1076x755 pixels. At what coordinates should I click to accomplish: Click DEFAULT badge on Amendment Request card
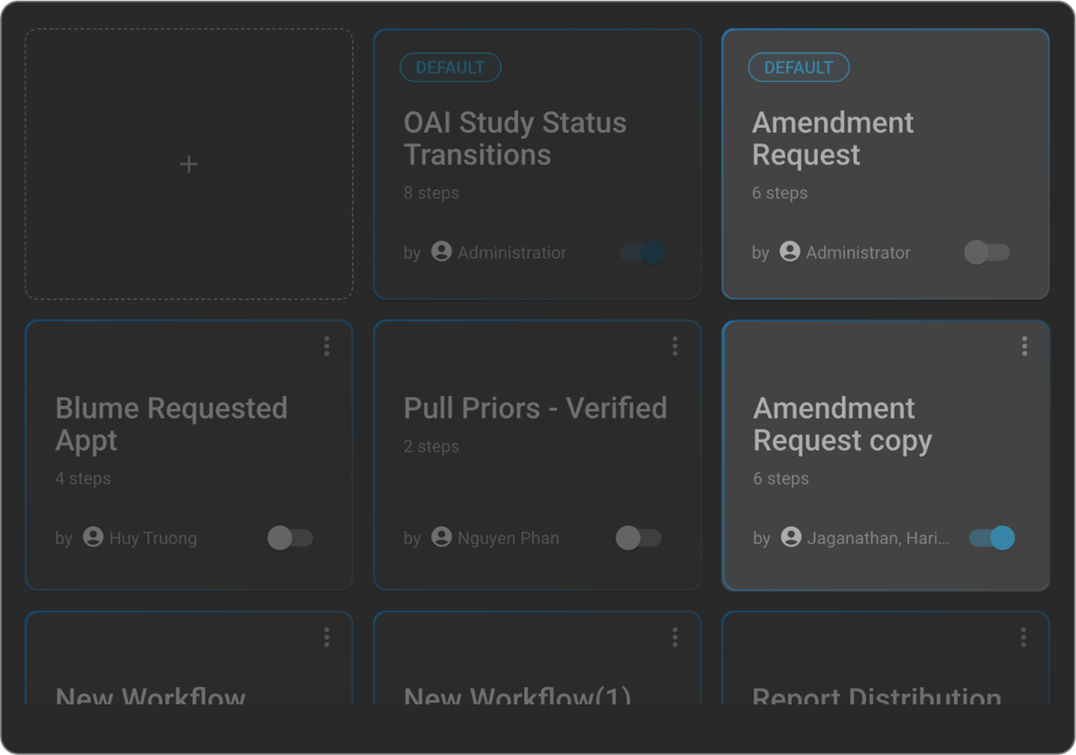click(799, 68)
